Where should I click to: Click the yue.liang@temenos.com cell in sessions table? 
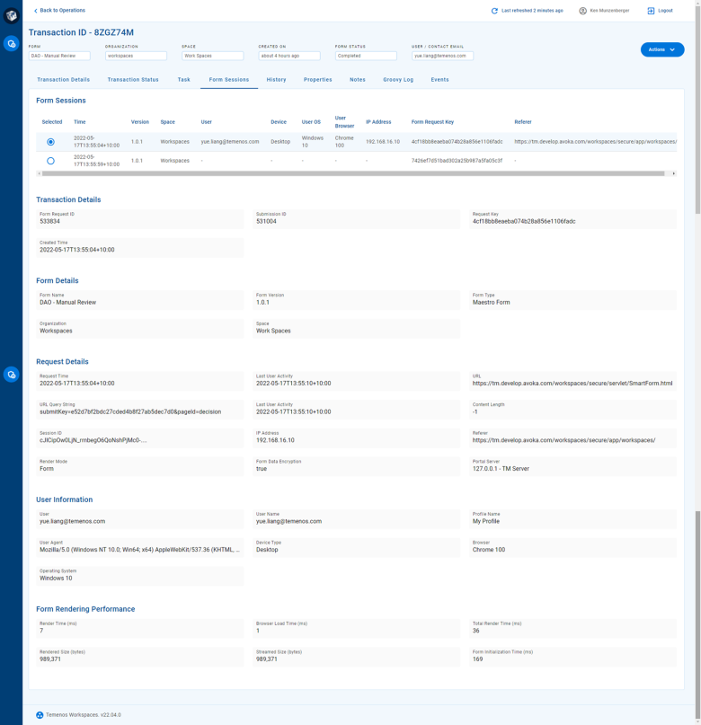[230, 141]
